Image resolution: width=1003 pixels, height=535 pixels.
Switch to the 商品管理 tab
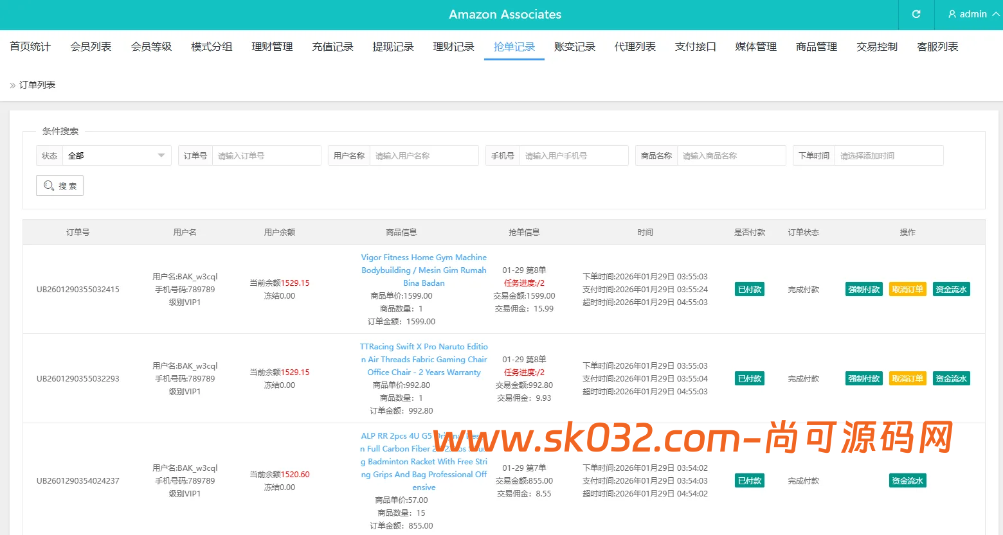click(x=815, y=46)
